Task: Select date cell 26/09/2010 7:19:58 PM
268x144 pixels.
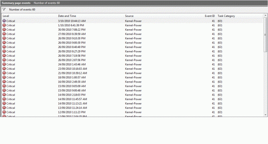Action: pos(72,55)
